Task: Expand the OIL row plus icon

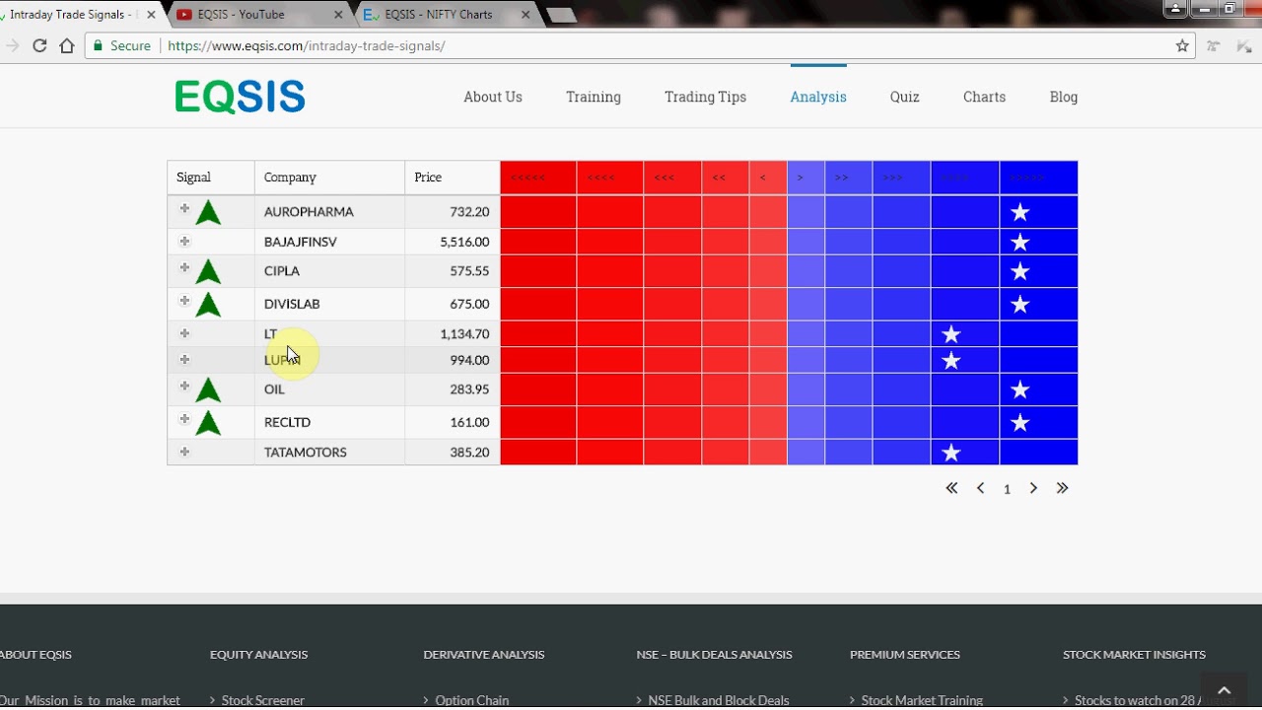Action: click(184, 386)
